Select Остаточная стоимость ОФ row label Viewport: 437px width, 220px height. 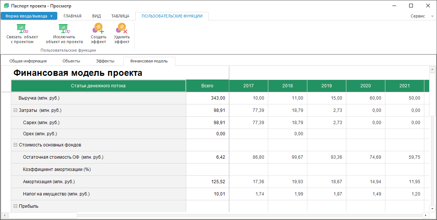(x=98, y=157)
